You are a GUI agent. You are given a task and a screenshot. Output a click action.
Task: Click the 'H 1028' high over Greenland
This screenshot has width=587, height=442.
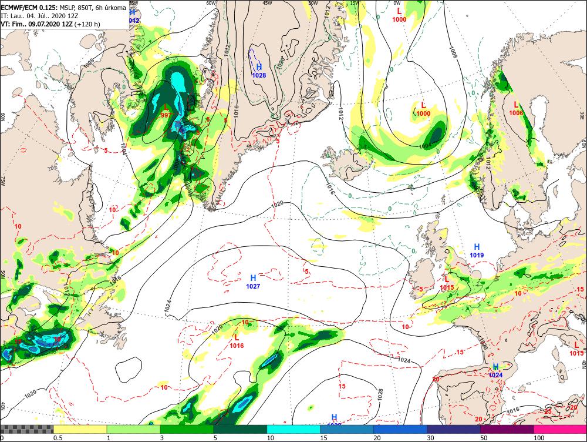259,71
